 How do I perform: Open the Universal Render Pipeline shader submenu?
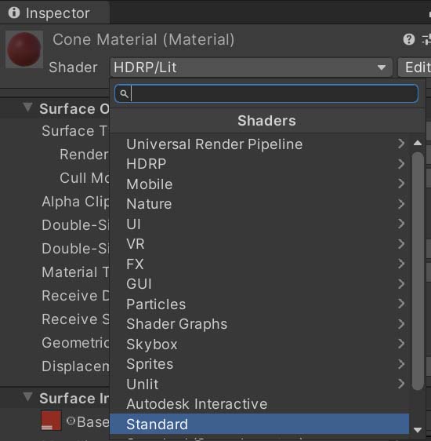tap(259, 144)
